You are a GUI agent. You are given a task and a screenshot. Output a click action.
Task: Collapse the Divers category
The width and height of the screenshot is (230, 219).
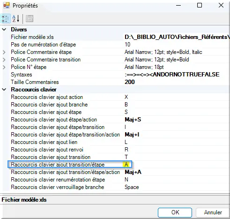4,30
